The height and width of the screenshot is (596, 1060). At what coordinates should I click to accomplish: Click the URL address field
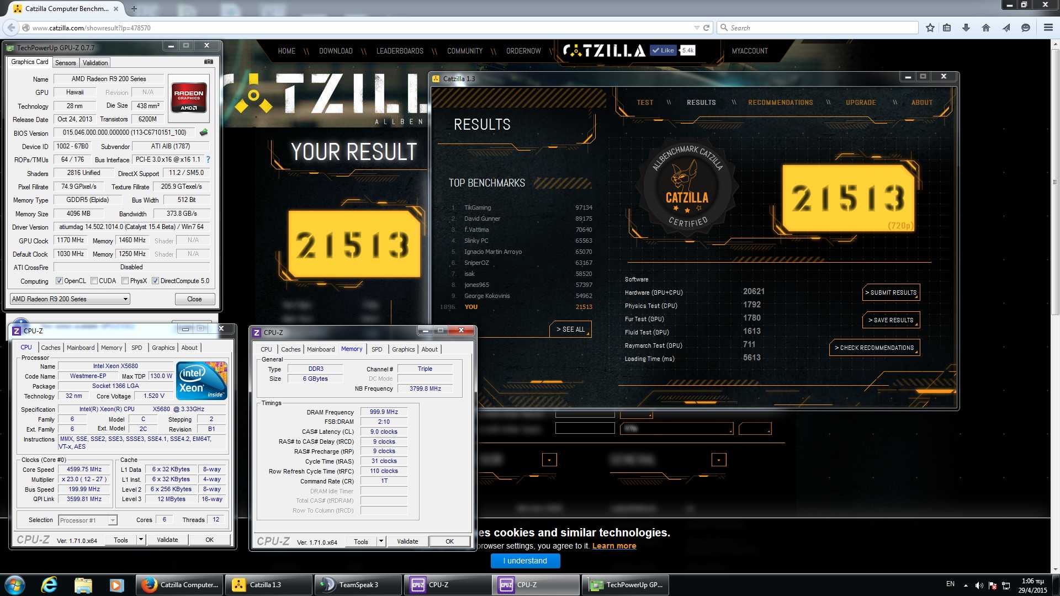click(x=359, y=28)
